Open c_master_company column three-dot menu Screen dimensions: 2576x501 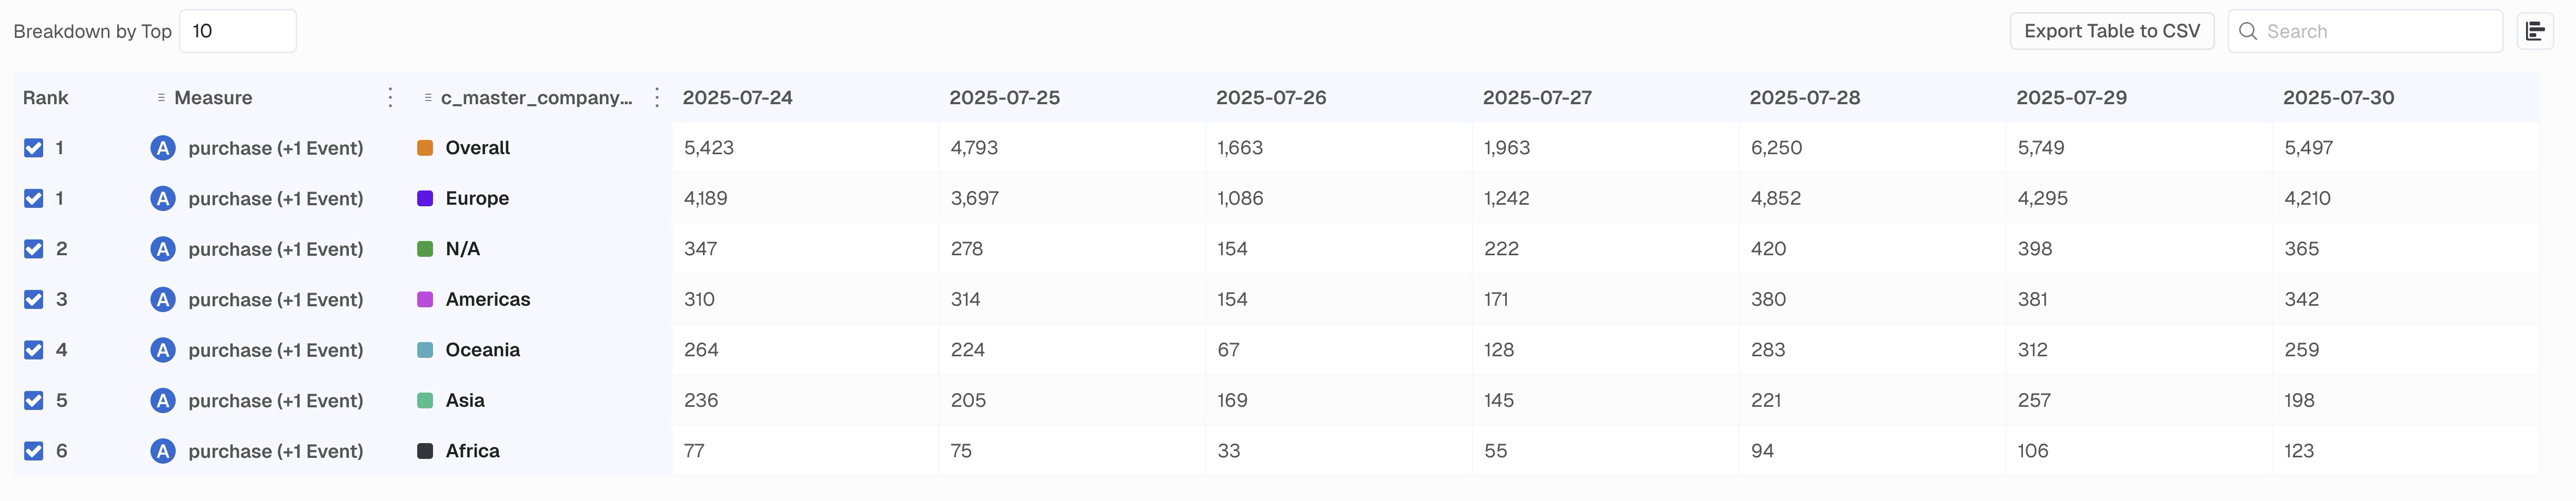pos(656,97)
